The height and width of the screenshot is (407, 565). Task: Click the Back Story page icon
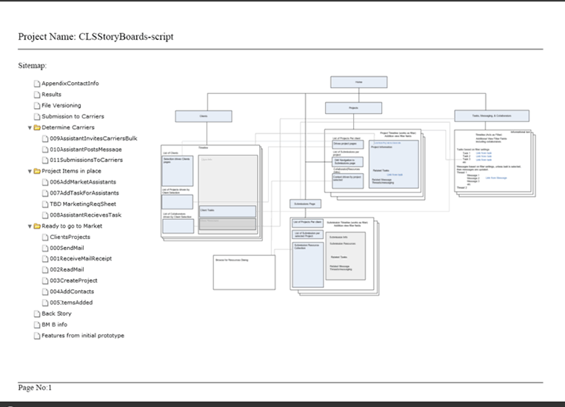click(37, 314)
